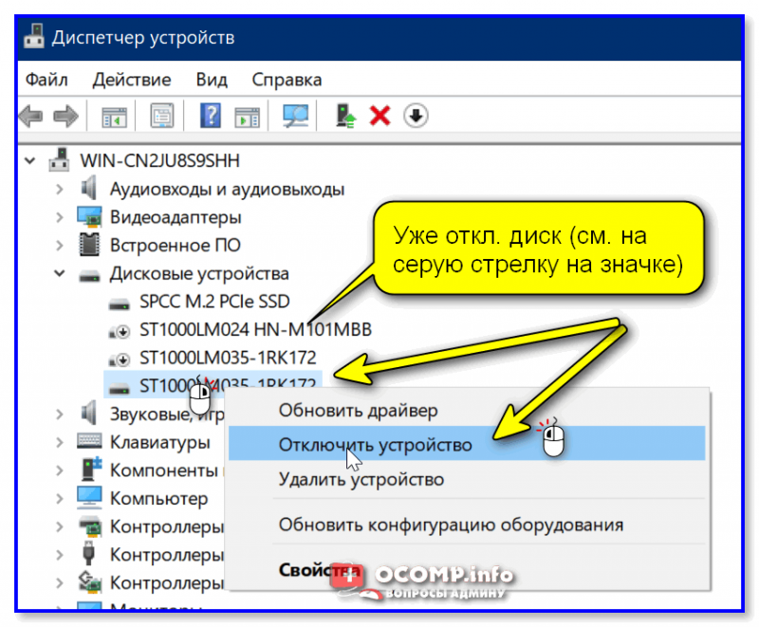Select Аудиовходы и аудиовыходы tree item

pos(227,189)
